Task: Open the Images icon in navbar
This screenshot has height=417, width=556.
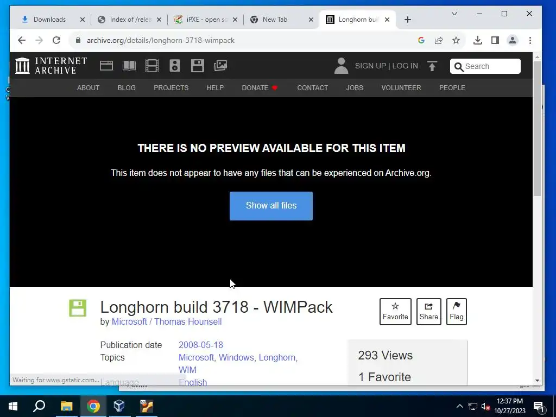Action: pos(220,66)
